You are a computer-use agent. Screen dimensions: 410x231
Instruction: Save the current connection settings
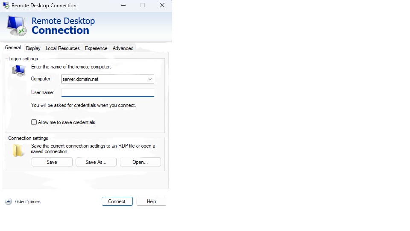click(x=52, y=162)
